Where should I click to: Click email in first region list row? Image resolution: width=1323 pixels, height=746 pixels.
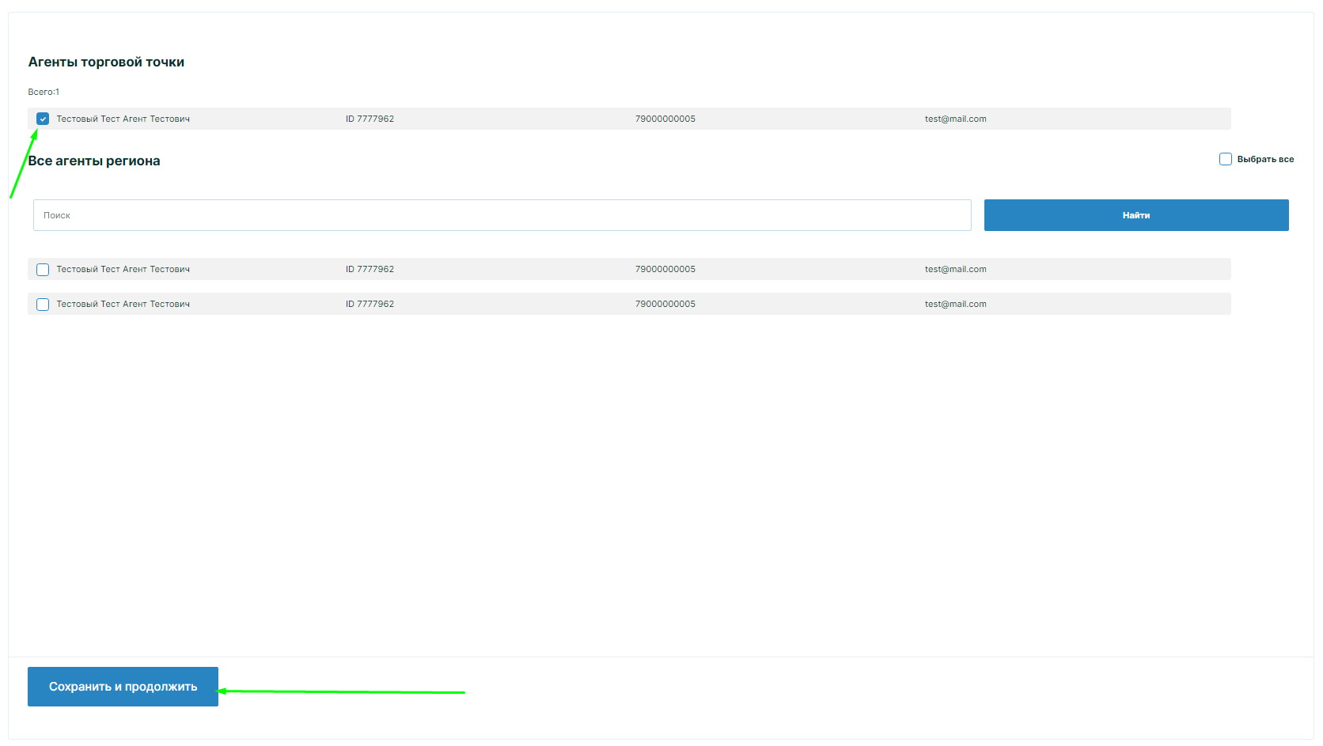pyautogui.click(x=955, y=269)
